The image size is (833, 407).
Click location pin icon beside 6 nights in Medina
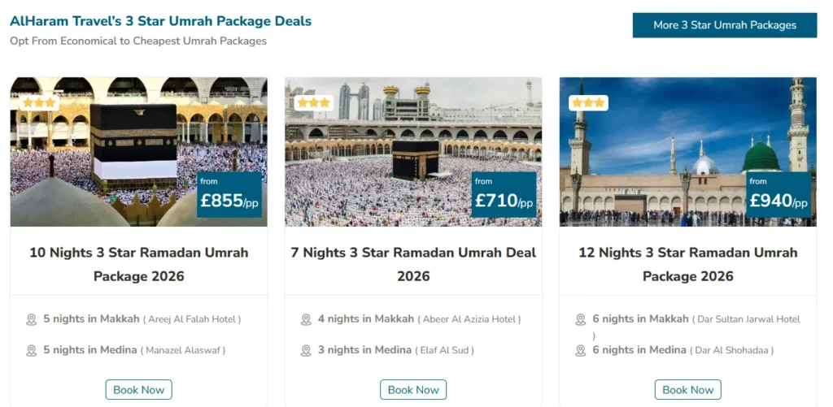pos(581,350)
